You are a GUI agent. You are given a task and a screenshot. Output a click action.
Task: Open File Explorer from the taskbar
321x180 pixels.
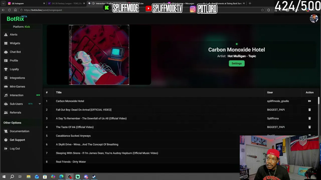tap(28, 177)
